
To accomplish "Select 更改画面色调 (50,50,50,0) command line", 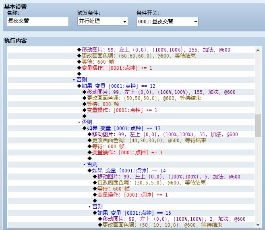I will coord(131,98).
